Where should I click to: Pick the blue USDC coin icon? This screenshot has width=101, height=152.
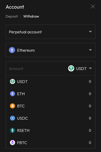(x=12, y=118)
